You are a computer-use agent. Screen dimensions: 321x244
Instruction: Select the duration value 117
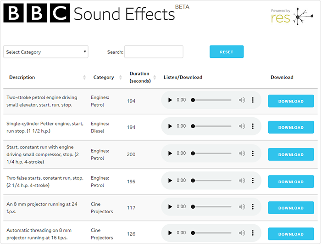click(131, 208)
